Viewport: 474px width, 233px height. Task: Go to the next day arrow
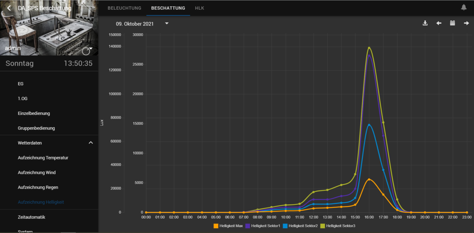[x=466, y=23]
